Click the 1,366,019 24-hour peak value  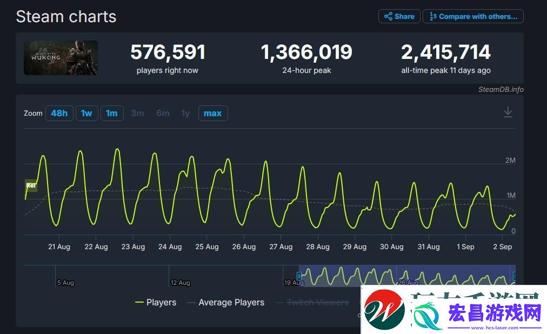coord(306,52)
